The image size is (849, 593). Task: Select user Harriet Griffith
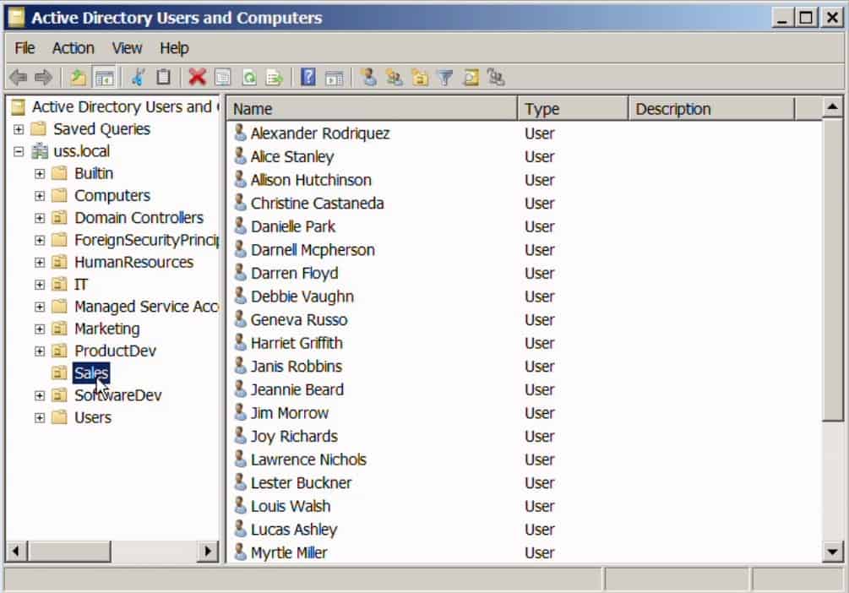pyautogui.click(x=297, y=343)
